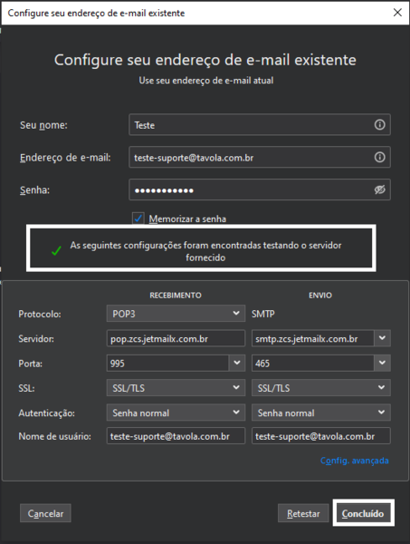The image size is (410, 544).
Task: Edit the outgoing server smtp.zcs.jetmailx.com.br field
Action: pos(312,338)
